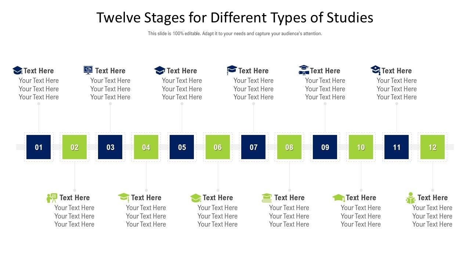470x264 pixels.
Task: Click the teacher at board icon below stage 02
Action: point(52,198)
